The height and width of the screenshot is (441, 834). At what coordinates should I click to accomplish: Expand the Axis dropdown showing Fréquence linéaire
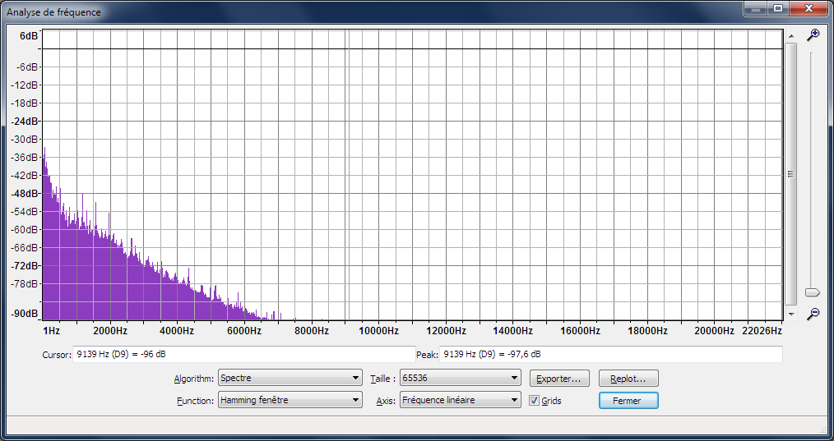[x=460, y=401]
